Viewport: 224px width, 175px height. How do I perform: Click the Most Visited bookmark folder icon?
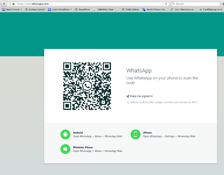coord(4,10)
